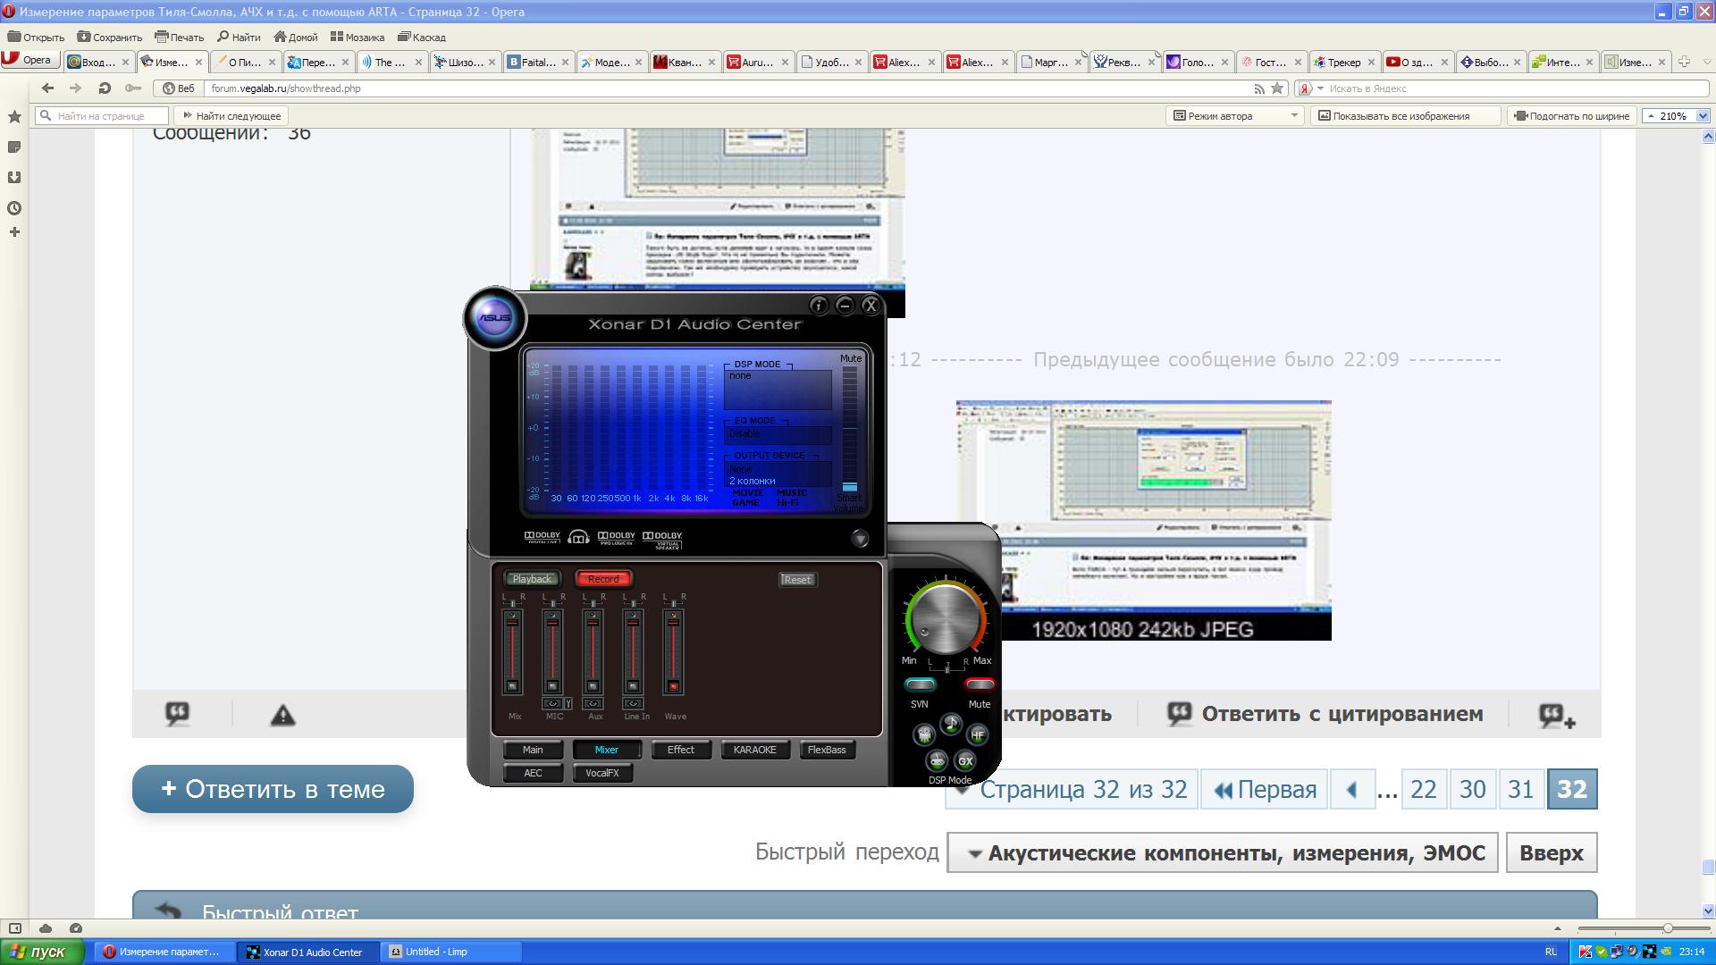Switch to the KARAOKE tab
The image size is (1716, 965).
[x=754, y=750]
